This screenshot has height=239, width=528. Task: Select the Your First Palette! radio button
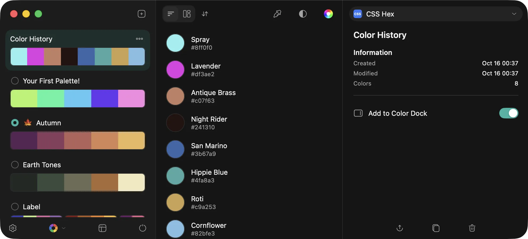click(15, 81)
